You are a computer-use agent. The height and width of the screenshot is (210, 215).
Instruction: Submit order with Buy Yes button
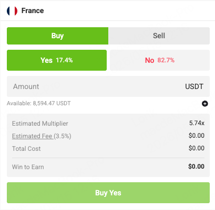pyautogui.click(x=108, y=193)
